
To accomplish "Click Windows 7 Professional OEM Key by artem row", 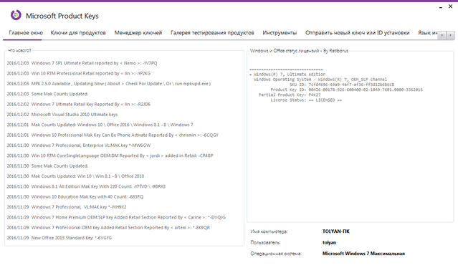I will 108,227.
